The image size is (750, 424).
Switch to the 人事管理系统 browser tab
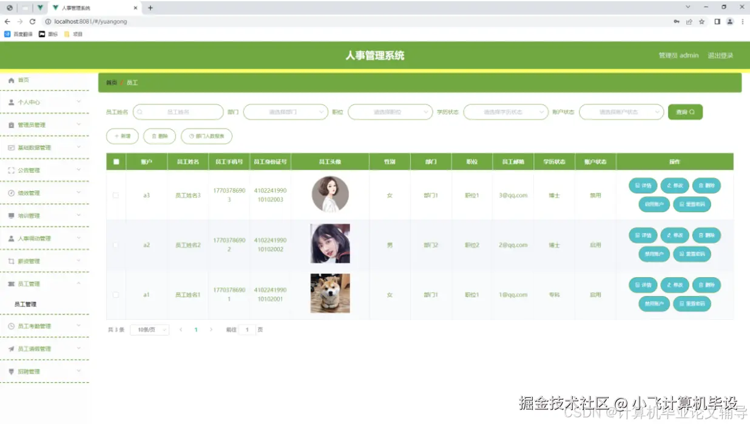click(94, 8)
